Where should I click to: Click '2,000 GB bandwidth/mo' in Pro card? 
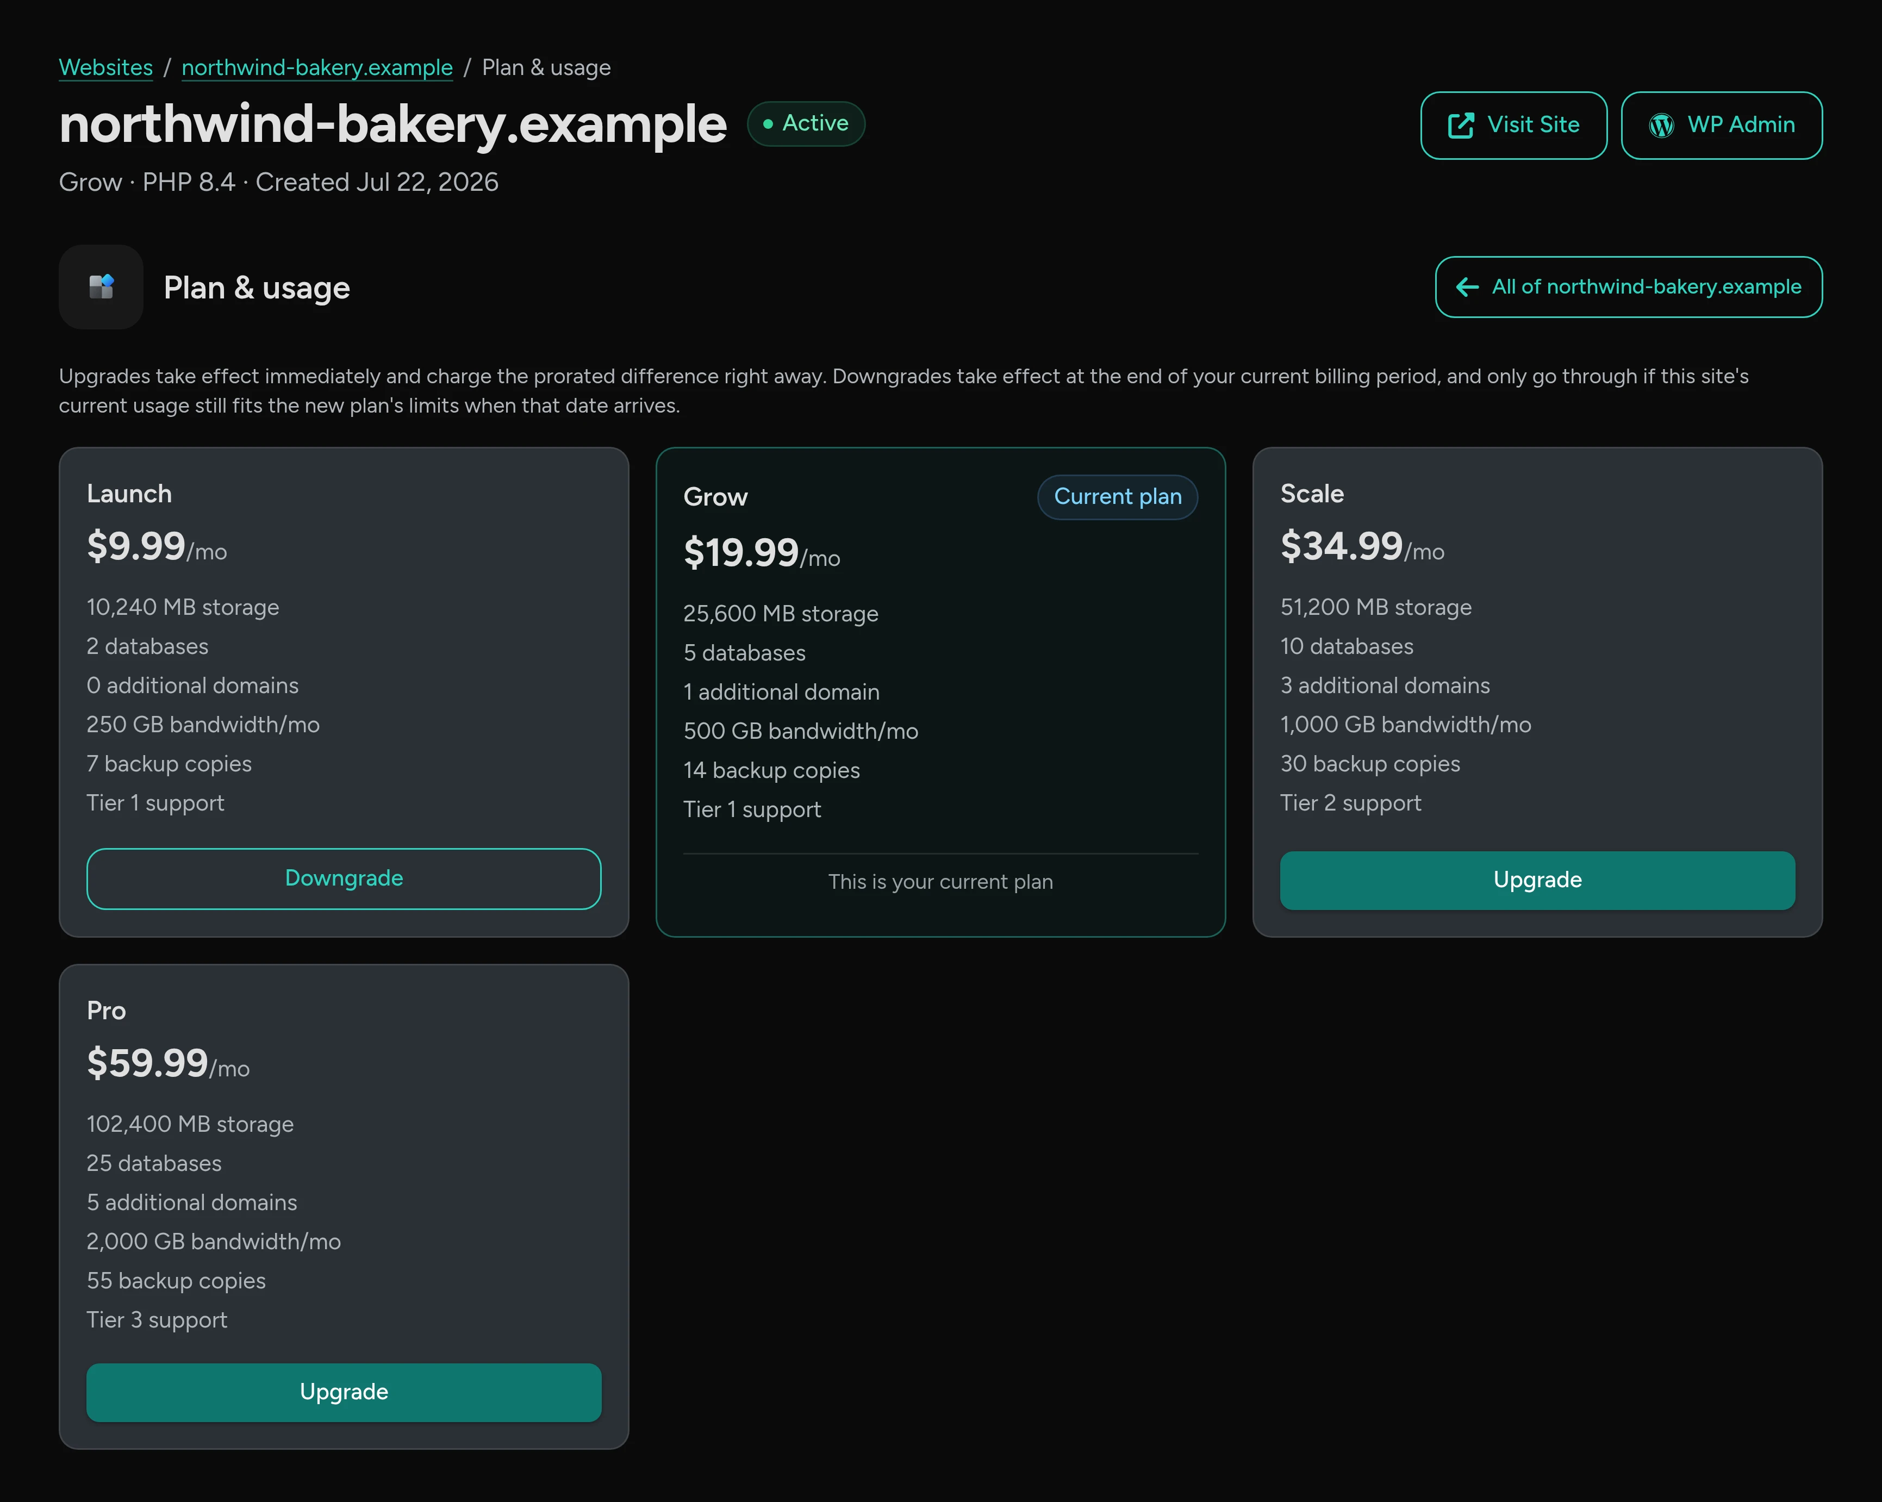click(x=213, y=1241)
